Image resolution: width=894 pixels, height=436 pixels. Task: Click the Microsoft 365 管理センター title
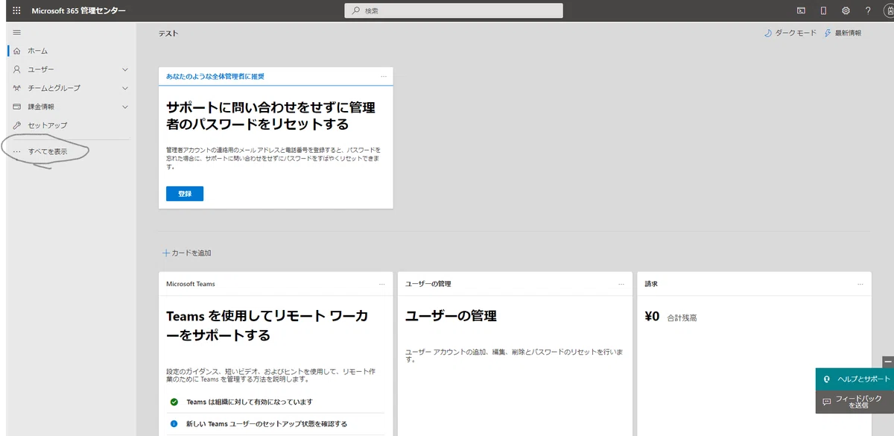tap(79, 10)
